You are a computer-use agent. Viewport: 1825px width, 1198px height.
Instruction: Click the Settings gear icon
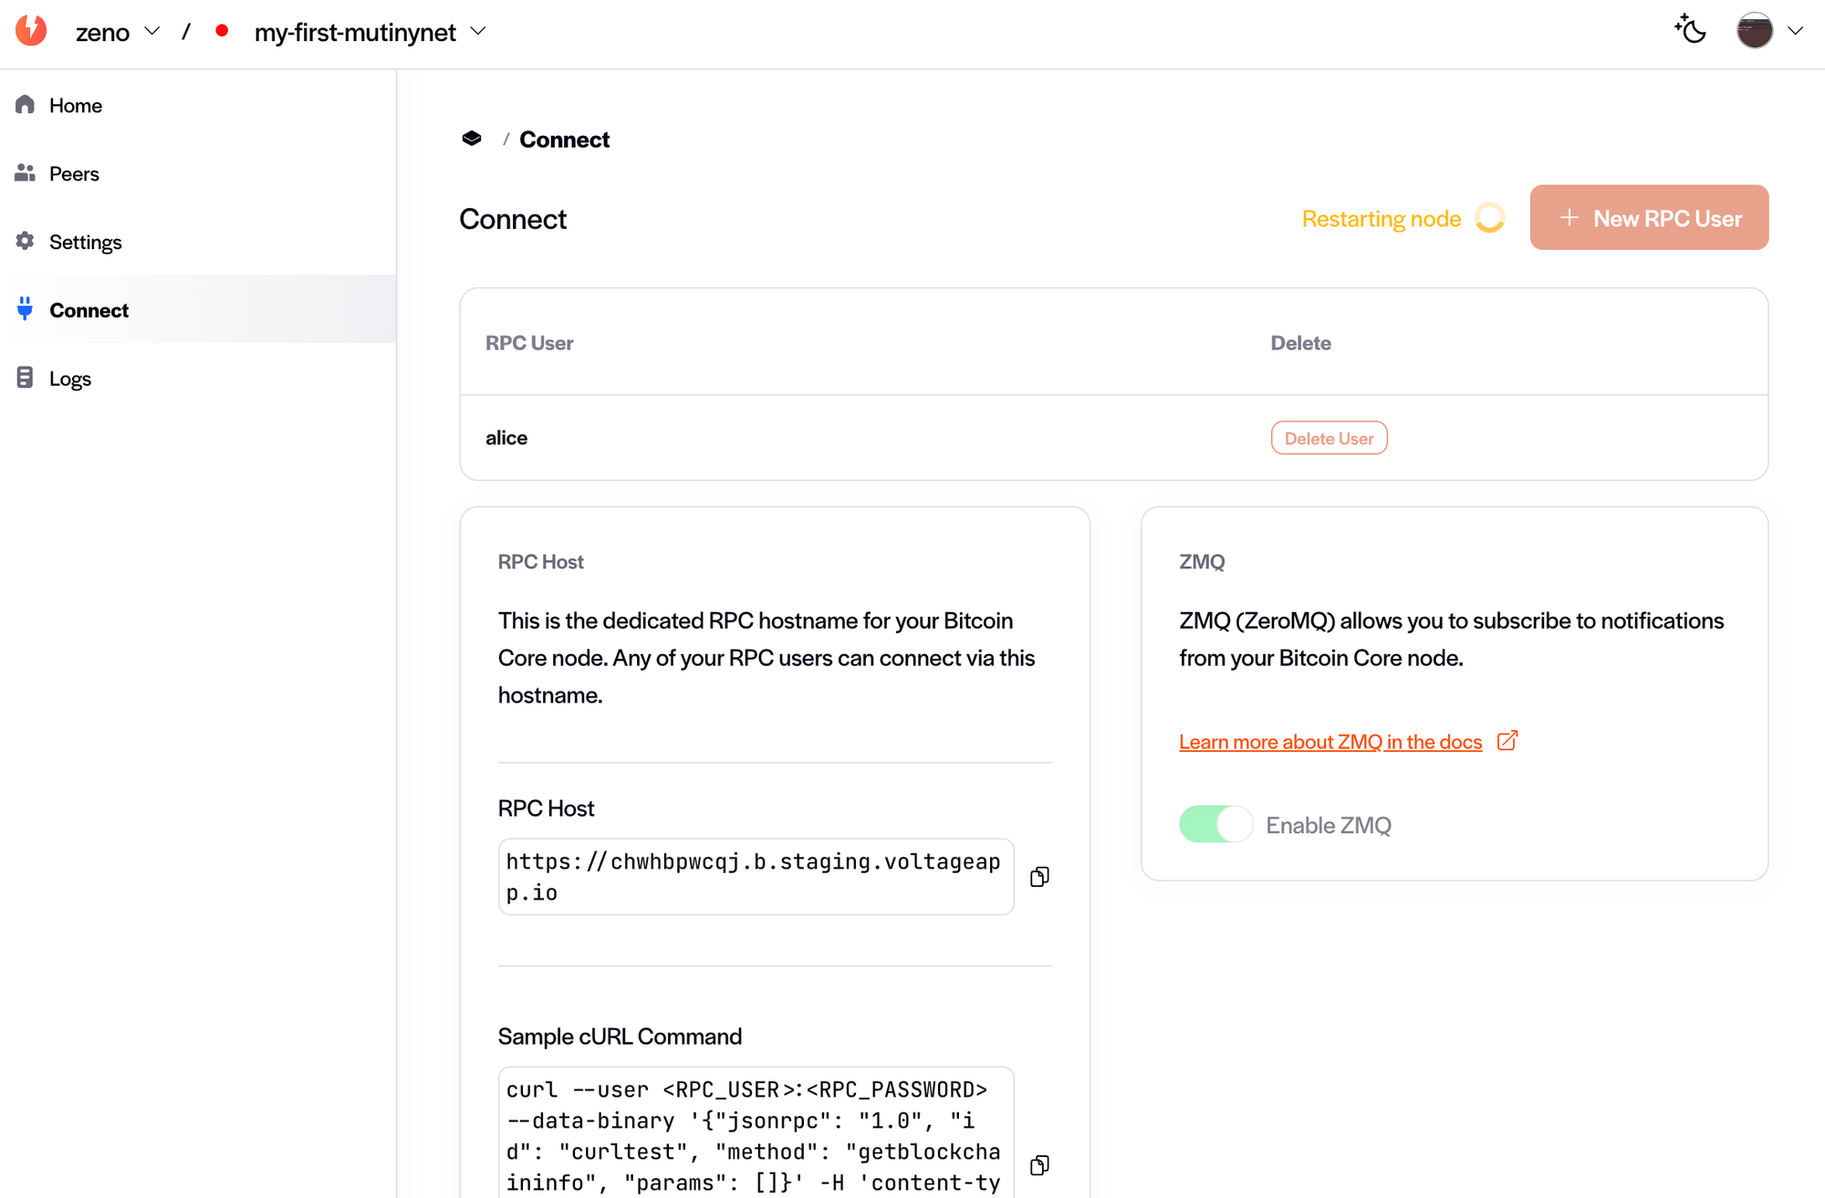tap(26, 241)
